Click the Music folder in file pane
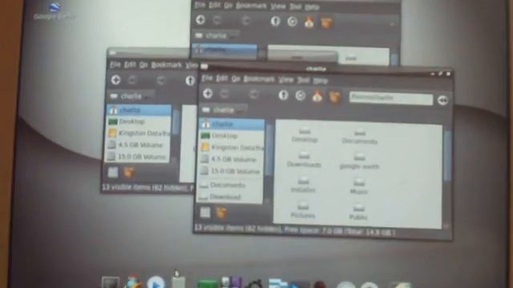This screenshot has height=288, width=513. (358, 187)
